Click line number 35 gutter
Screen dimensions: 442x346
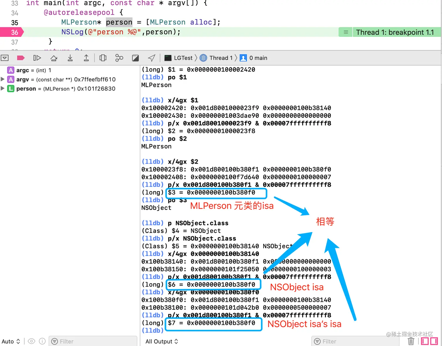click(15, 23)
